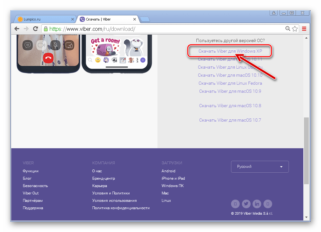
Task: Click the scrollbar up arrow
Action: click(x=306, y=38)
